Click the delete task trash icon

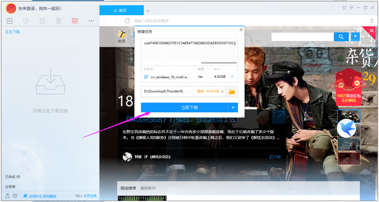pos(58,21)
